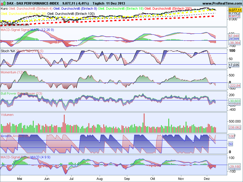Click the Jul month label on time axis
The height and width of the screenshot is (182, 243).
coord(71,179)
